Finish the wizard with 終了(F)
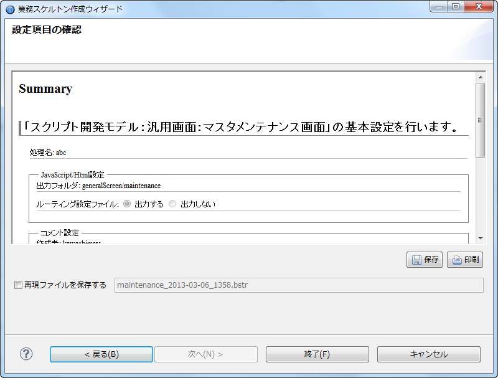 (x=317, y=354)
